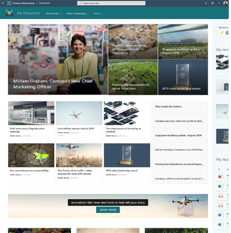Click Adele Vance under flagship store article
The height and width of the screenshot is (233, 231).
click(x=15, y=136)
